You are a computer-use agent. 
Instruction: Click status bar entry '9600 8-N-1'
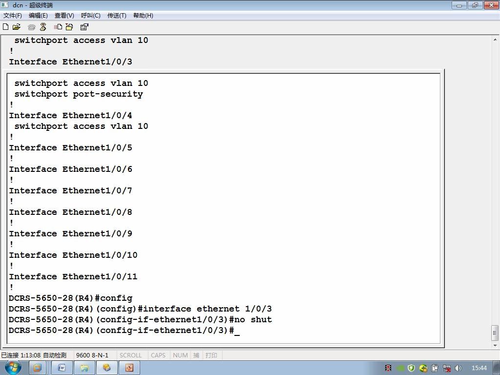[92, 355]
